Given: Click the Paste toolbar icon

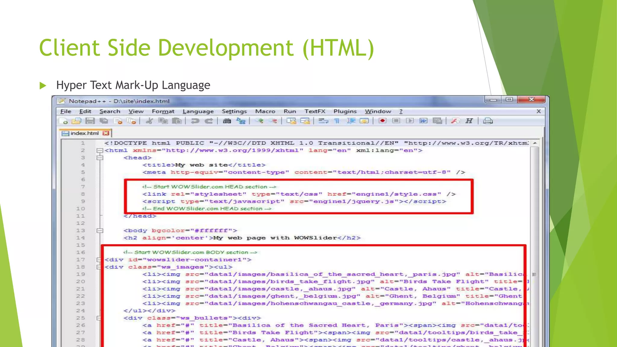Looking at the screenshot, I should 177,121.
